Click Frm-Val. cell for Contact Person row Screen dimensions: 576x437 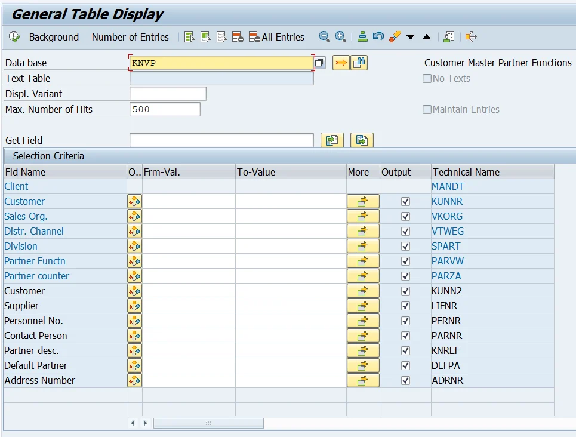click(x=189, y=336)
